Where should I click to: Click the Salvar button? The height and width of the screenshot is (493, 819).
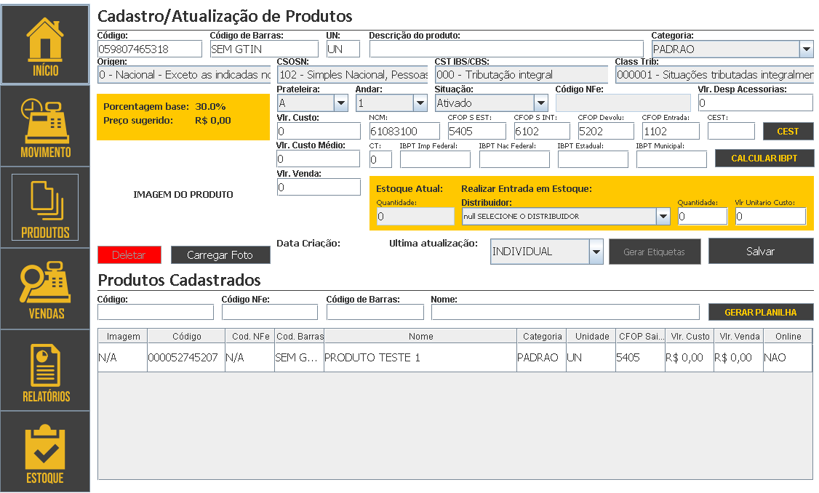click(x=761, y=251)
